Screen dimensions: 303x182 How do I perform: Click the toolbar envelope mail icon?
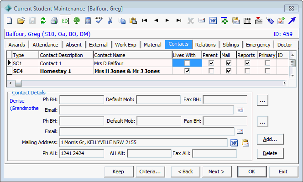click(x=202, y=20)
